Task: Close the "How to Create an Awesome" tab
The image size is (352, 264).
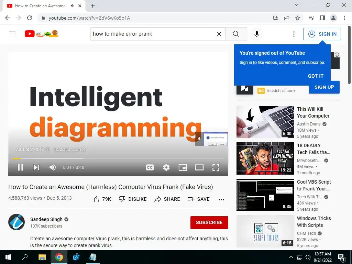Action: click(80, 6)
